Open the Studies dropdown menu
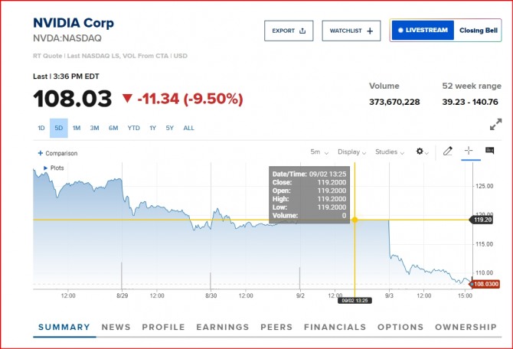Screen dimensions: 513x349 point(390,152)
